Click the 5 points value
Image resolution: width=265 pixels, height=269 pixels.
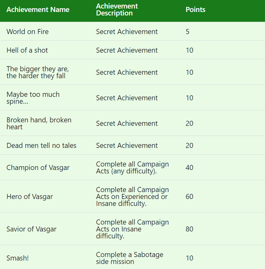click(188, 32)
